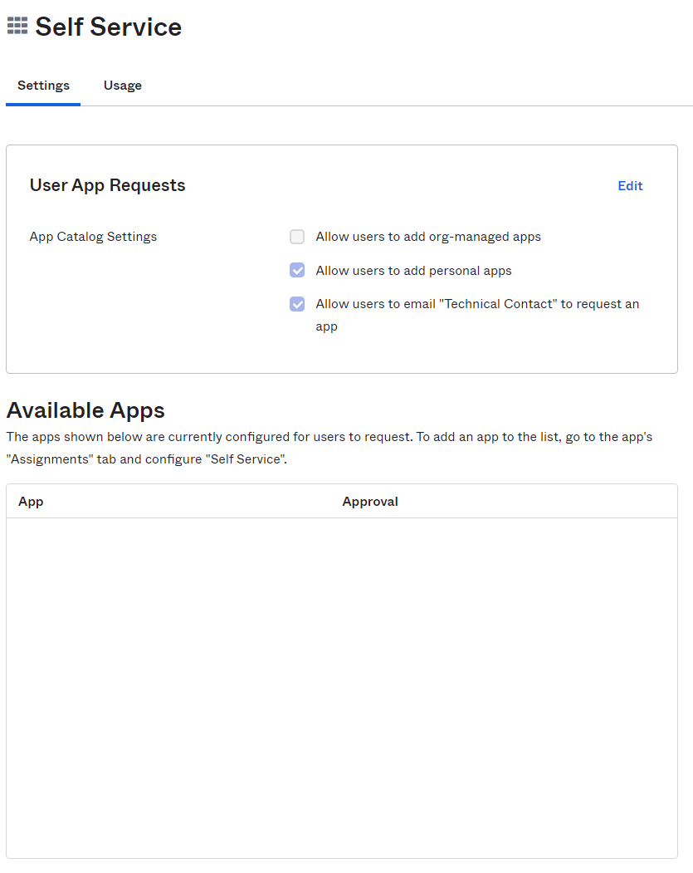This screenshot has height=873, width=693.
Task: Click the Self Service page title
Action: click(x=109, y=27)
